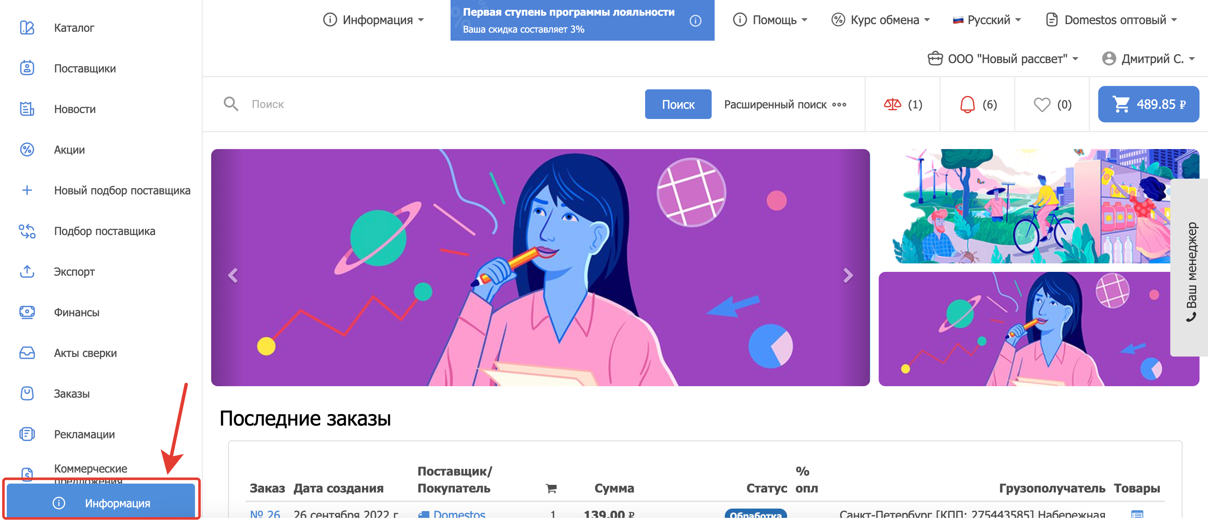
Task: Click the blue Поиск button
Action: [678, 104]
